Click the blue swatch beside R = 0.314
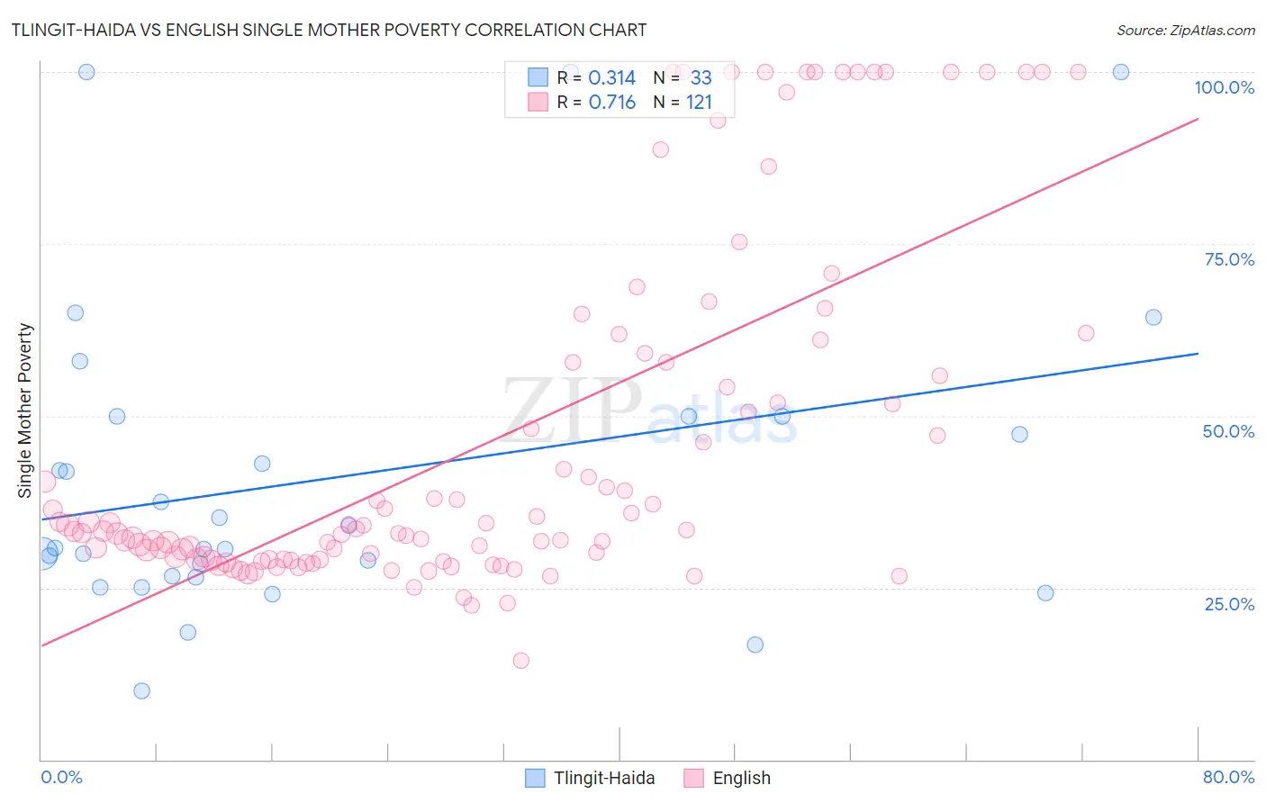The image size is (1266, 803). (538, 77)
